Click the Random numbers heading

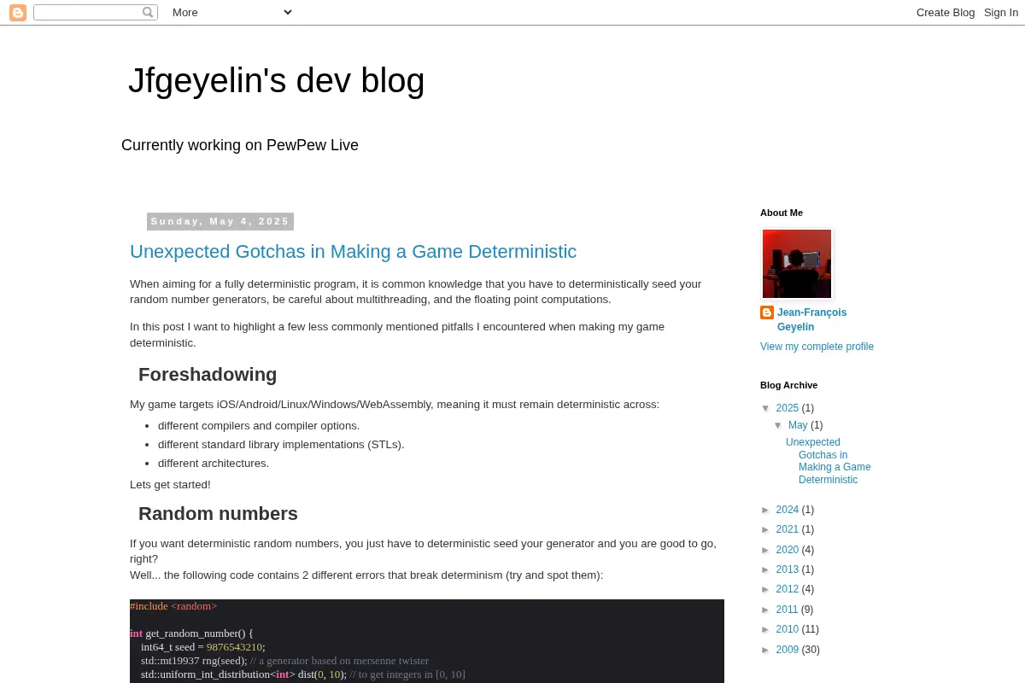point(218,514)
